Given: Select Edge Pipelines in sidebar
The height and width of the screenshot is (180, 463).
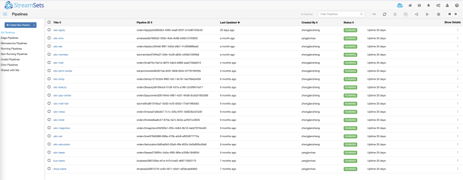Looking at the screenshot, I should click(9, 38).
